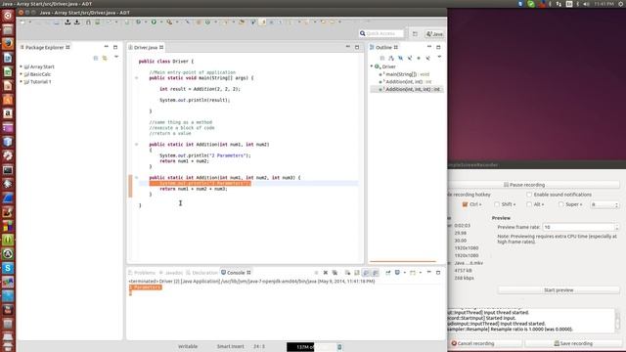Check the Alt + hotkey checkbox
626x352 pixels.
click(x=529, y=204)
